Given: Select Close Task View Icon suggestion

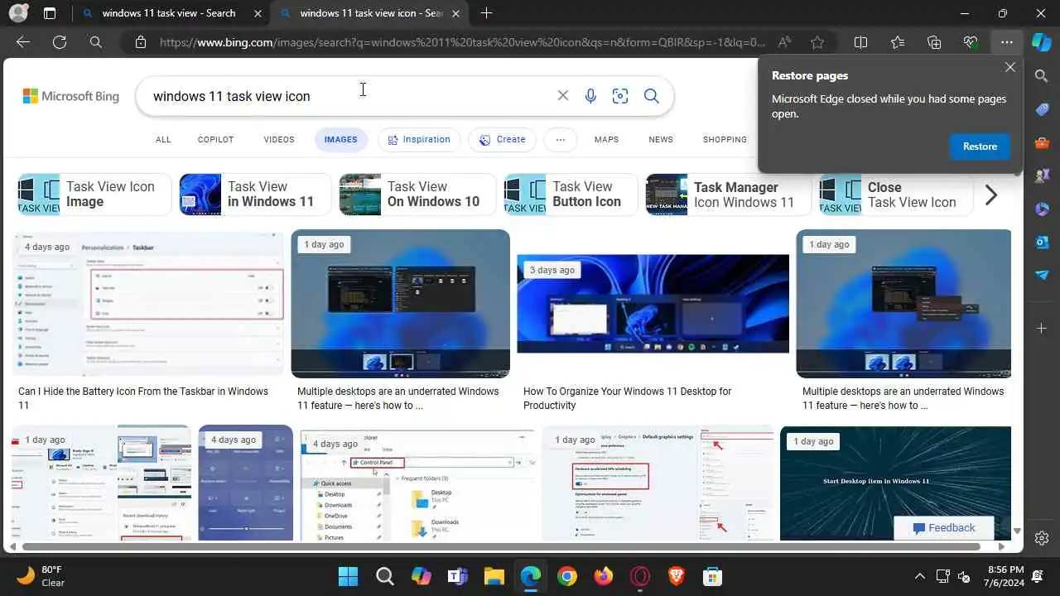Looking at the screenshot, I should (x=894, y=195).
